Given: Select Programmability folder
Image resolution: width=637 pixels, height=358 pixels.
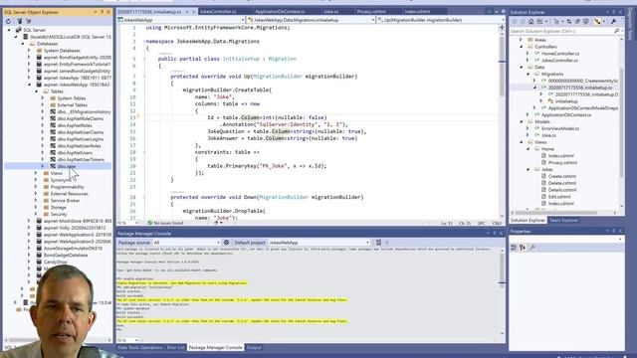Looking at the screenshot, I should pyautogui.click(x=67, y=187).
